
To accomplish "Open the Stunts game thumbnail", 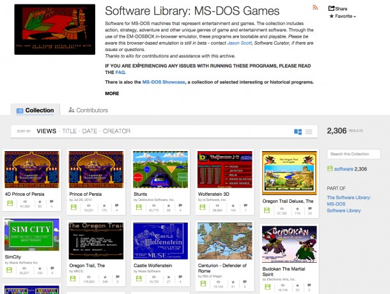I will click(x=160, y=170).
